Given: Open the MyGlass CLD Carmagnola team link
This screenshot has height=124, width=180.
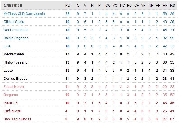Looking at the screenshot, I should tap(24, 14).
